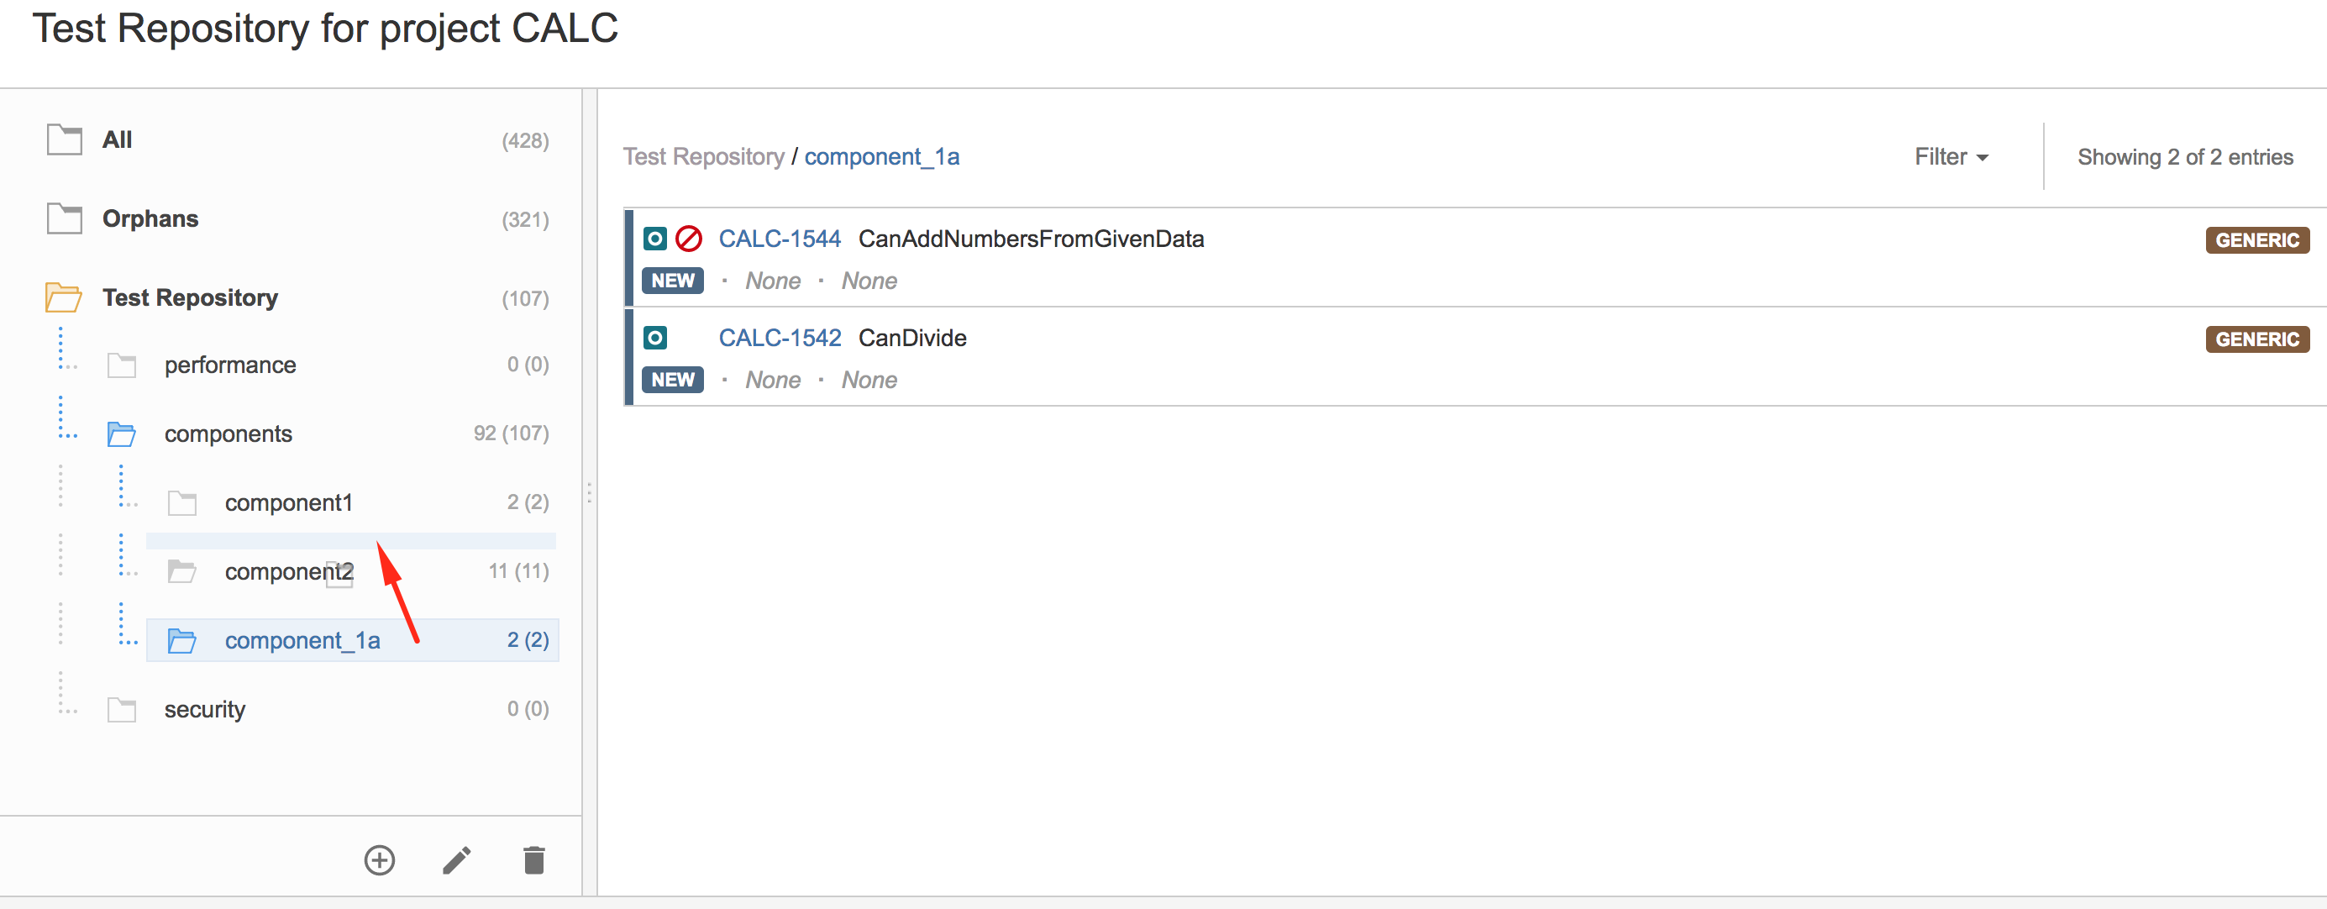Click the NEW status badge of CALC-1542

[x=673, y=381]
